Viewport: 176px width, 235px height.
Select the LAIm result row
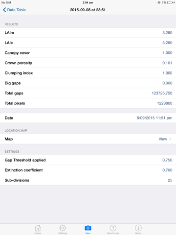click(x=88, y=33)
